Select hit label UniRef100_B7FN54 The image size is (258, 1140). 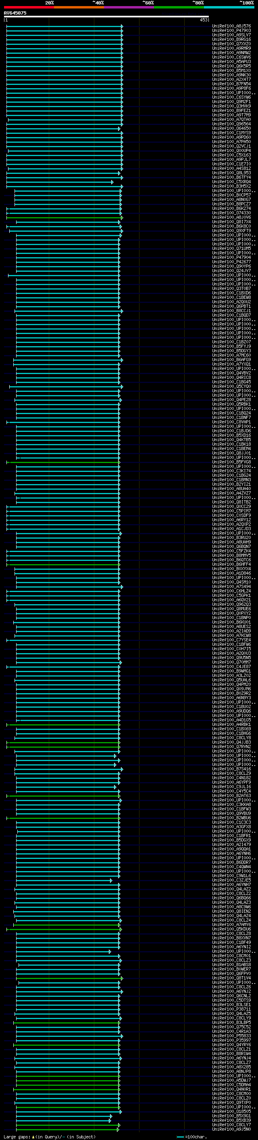(231, 84)
